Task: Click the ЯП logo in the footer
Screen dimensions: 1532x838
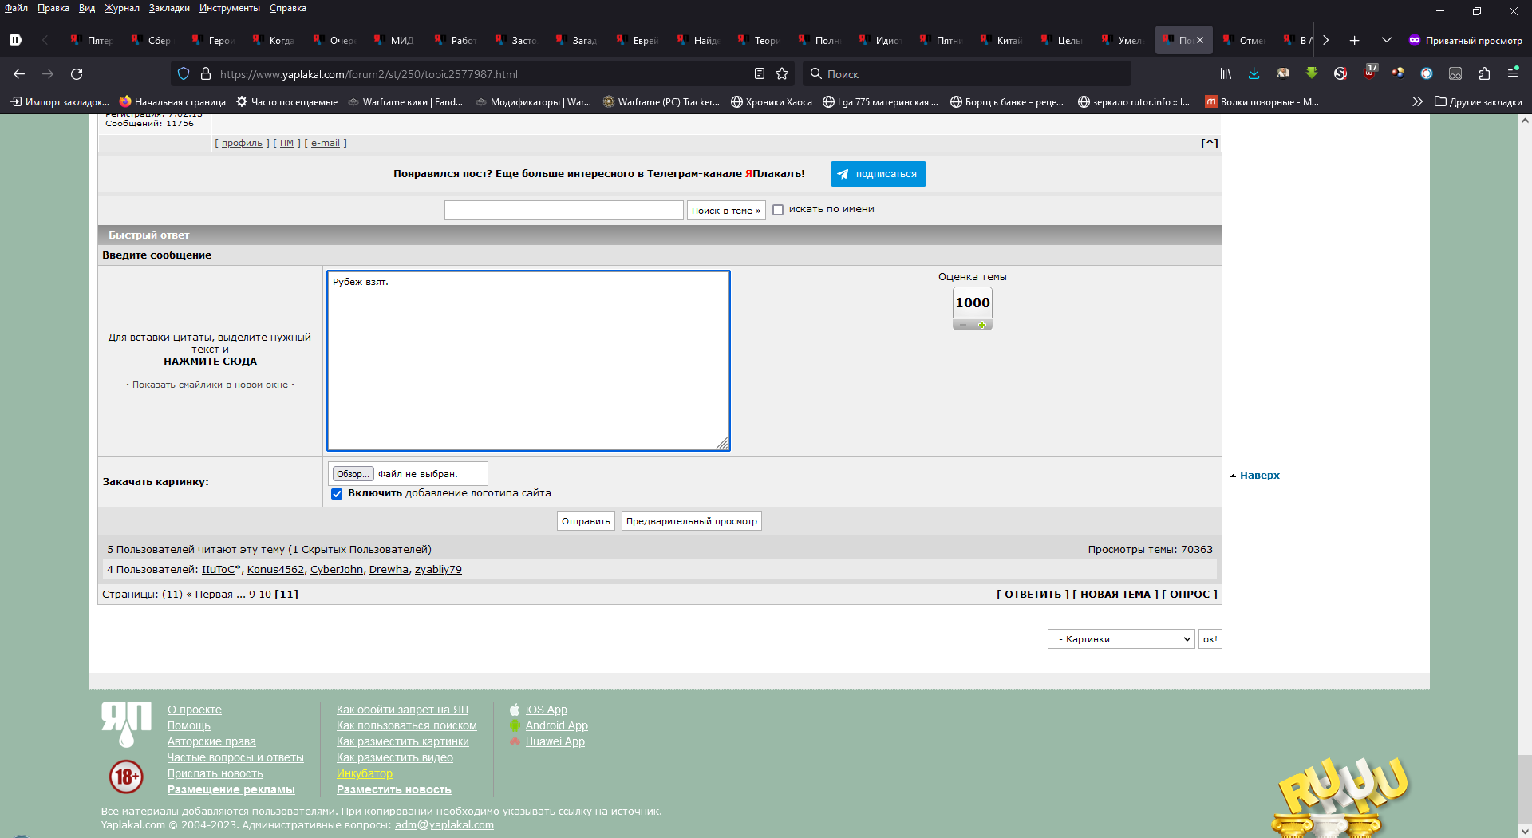Action: point(126,723)
